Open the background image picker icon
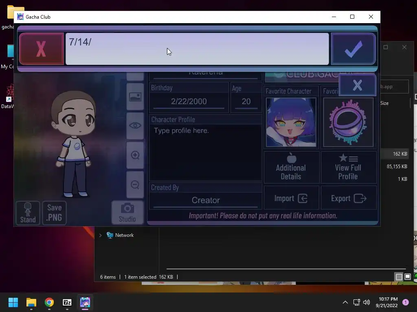Screen dimensions: 417x312 (x=135, y=97)
